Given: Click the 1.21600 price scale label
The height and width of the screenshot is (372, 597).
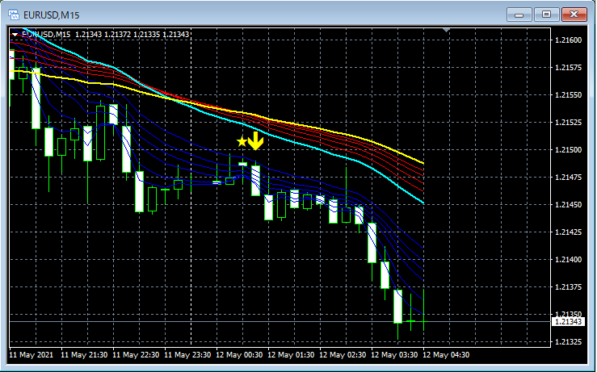Looking at the screenshot, I should pyautogui.click(x=569, y=40).
